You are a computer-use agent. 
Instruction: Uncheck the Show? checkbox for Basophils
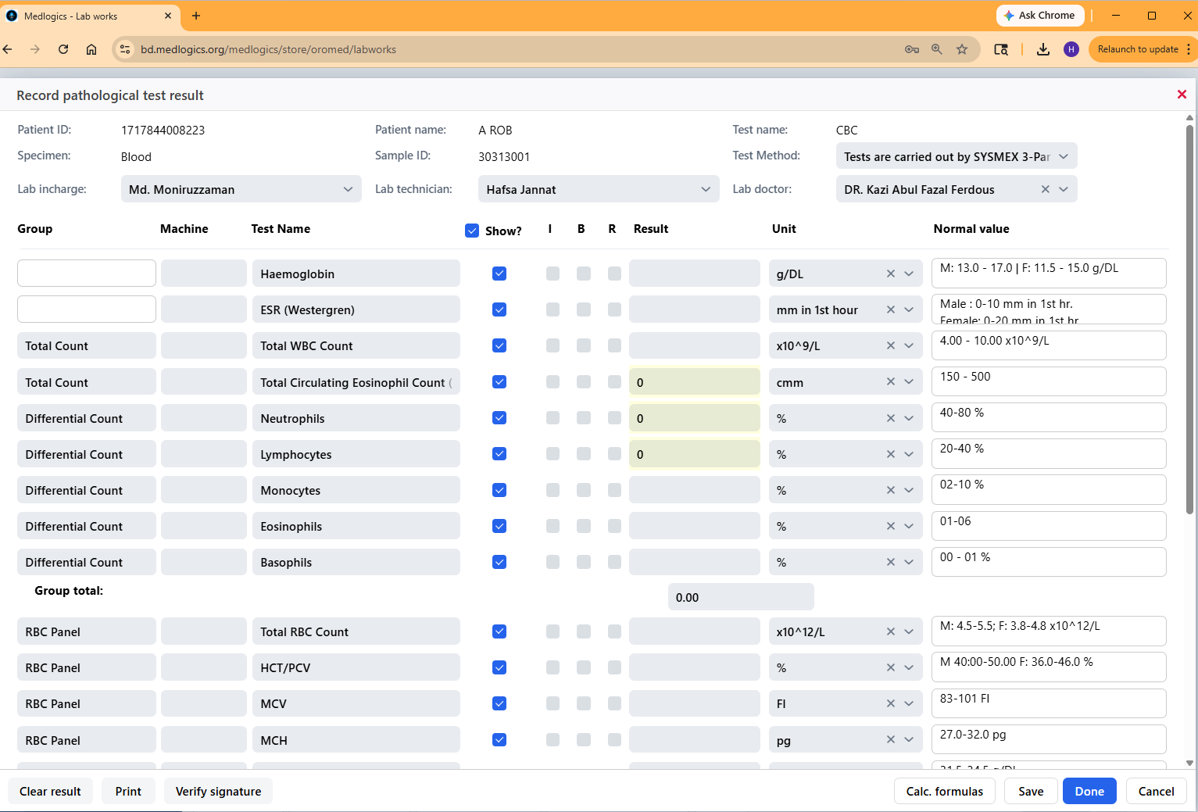click(499, 562)
